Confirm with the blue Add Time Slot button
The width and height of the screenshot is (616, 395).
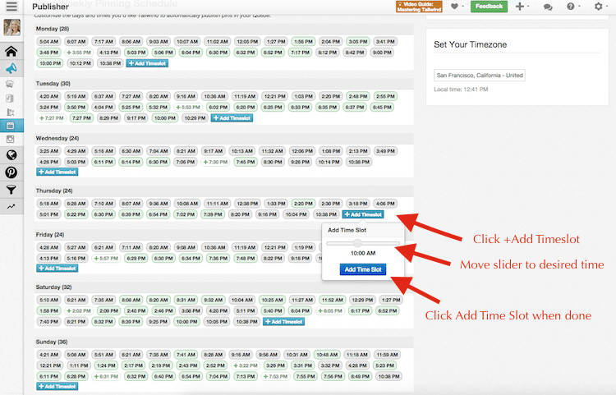tap(362, 269)
